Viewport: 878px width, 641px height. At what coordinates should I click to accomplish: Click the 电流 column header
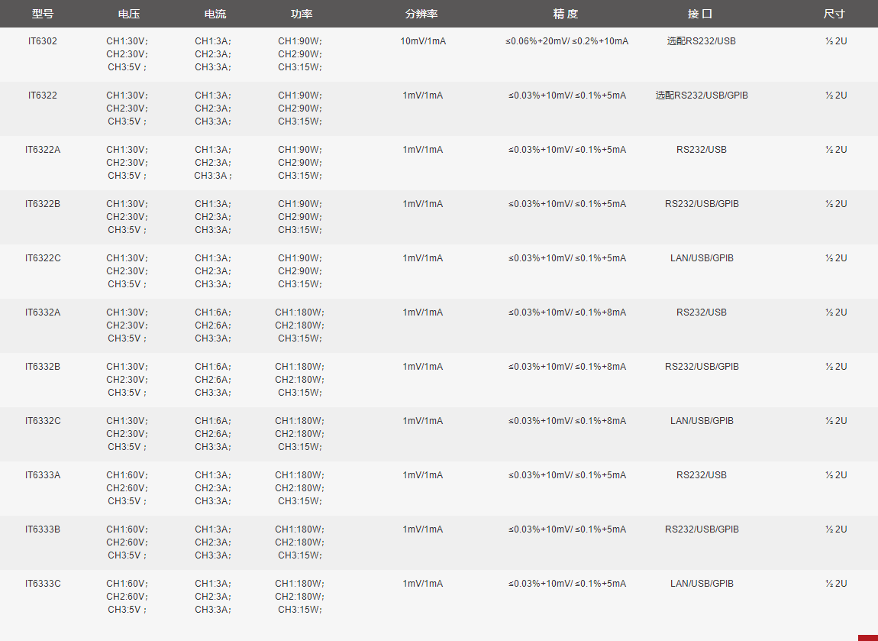pos(215,15)
